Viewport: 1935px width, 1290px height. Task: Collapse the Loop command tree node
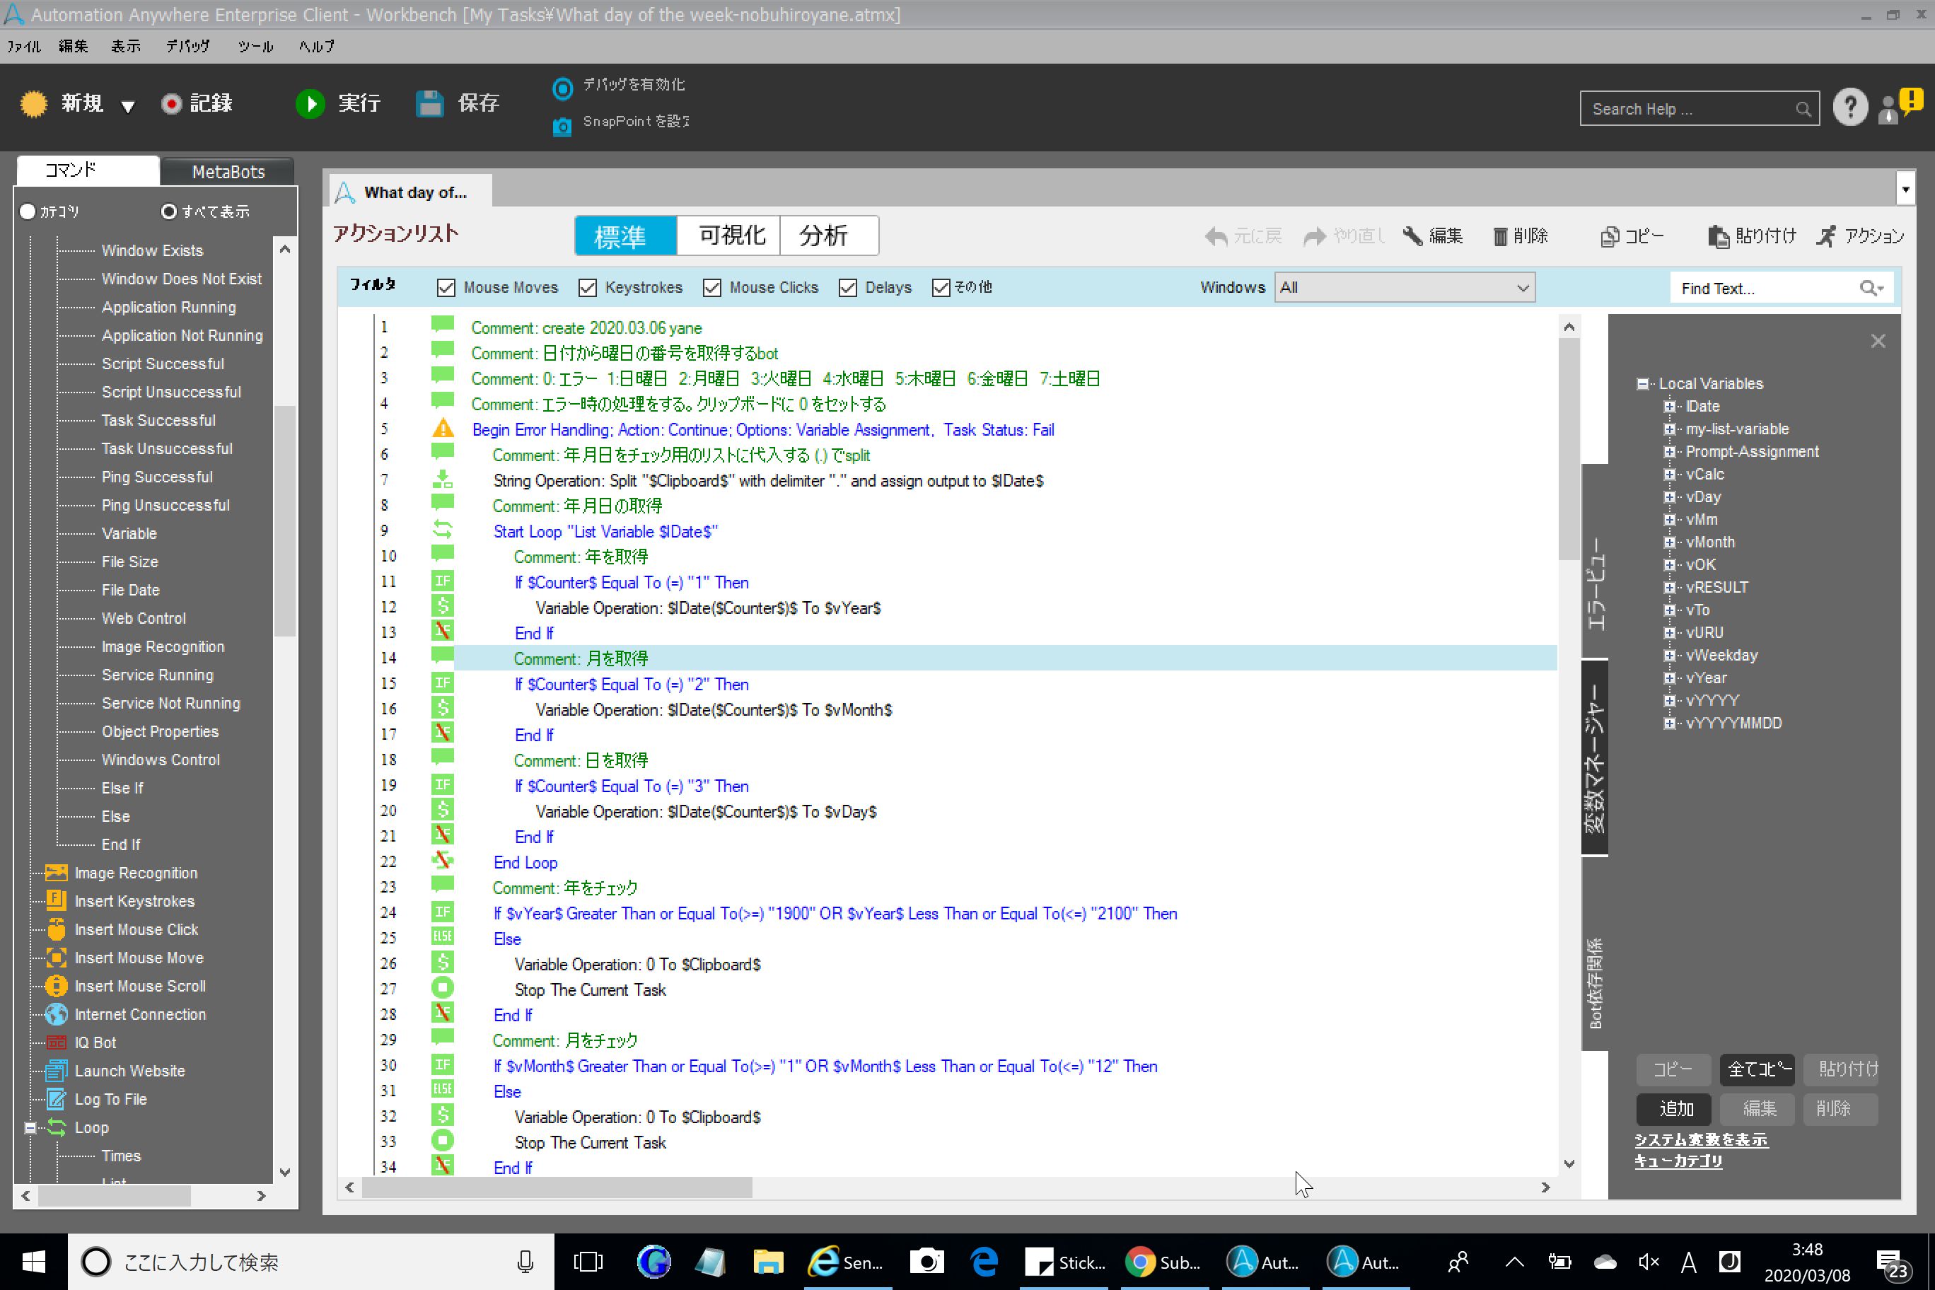(30, 1128)
